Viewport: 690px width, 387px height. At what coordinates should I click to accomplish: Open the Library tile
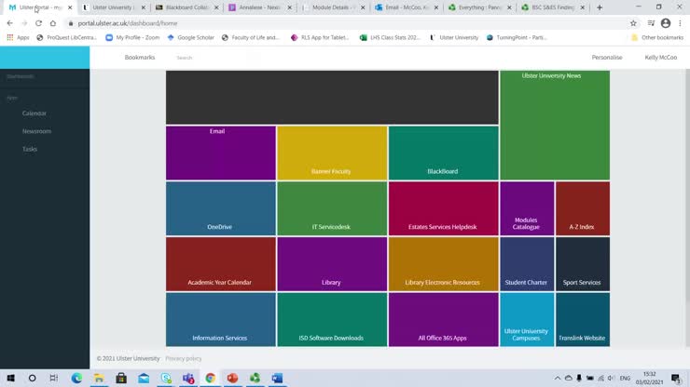(332, 264)
